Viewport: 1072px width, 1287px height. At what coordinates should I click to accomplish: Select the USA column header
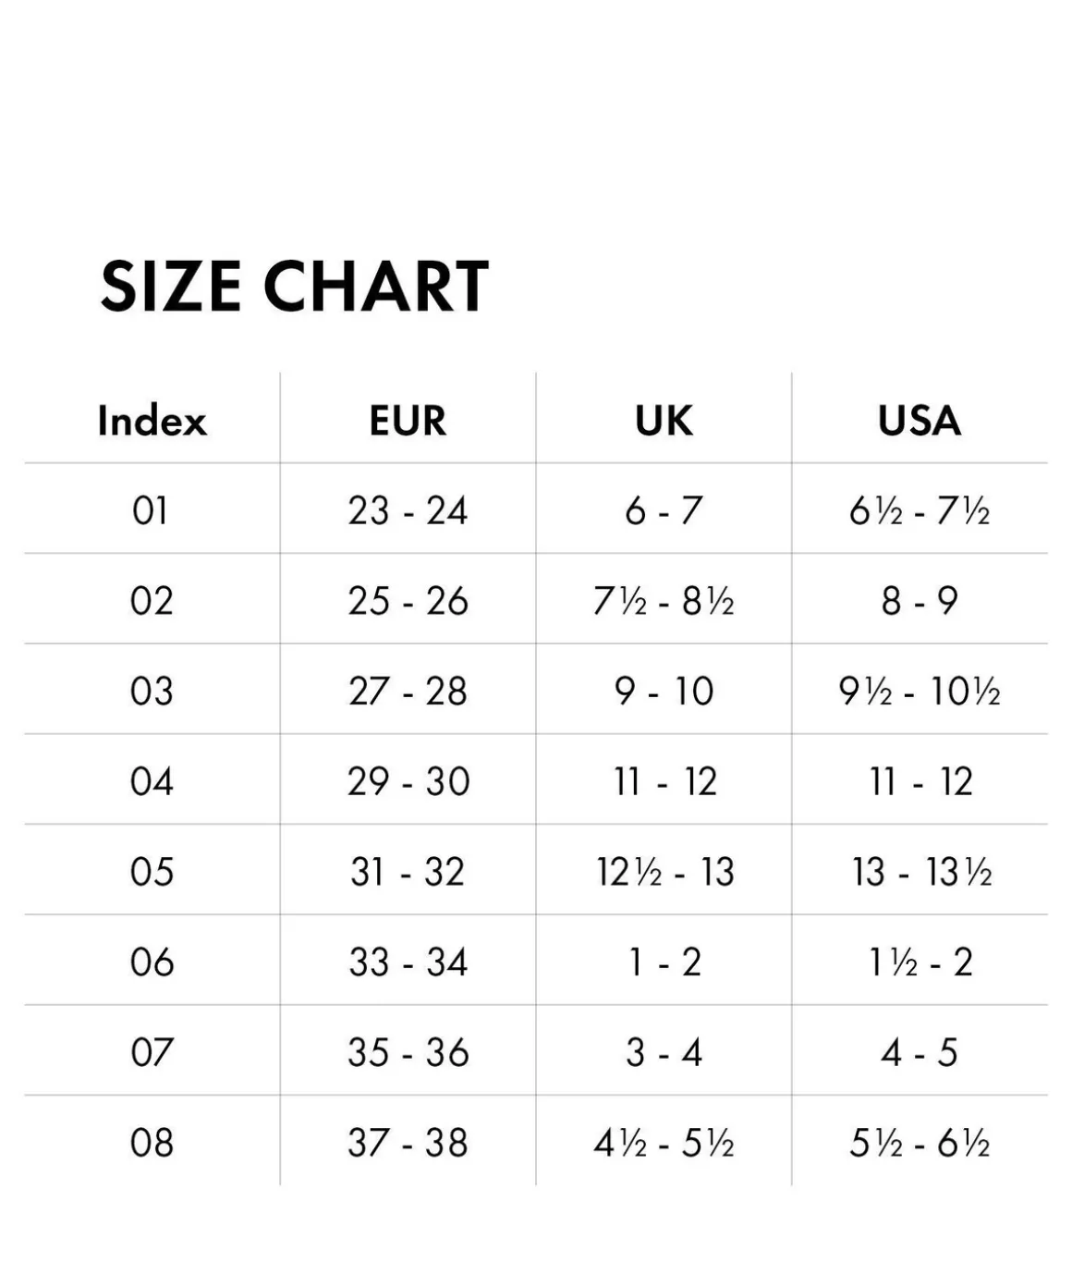920,421
